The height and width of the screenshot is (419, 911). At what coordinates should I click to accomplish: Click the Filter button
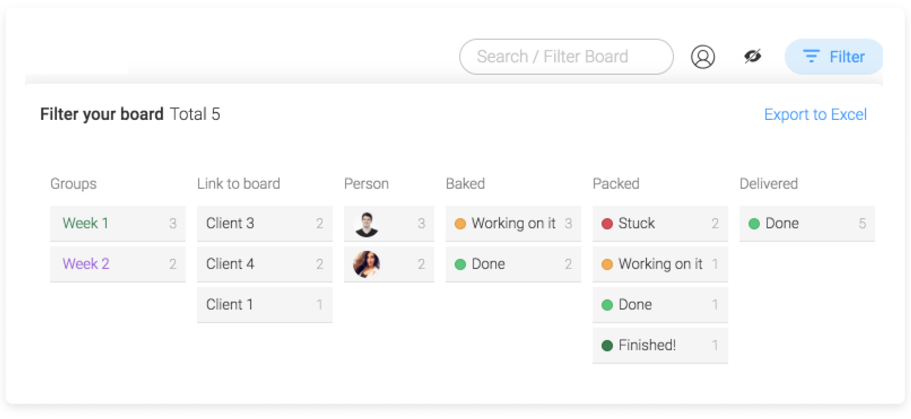(834, 57)
